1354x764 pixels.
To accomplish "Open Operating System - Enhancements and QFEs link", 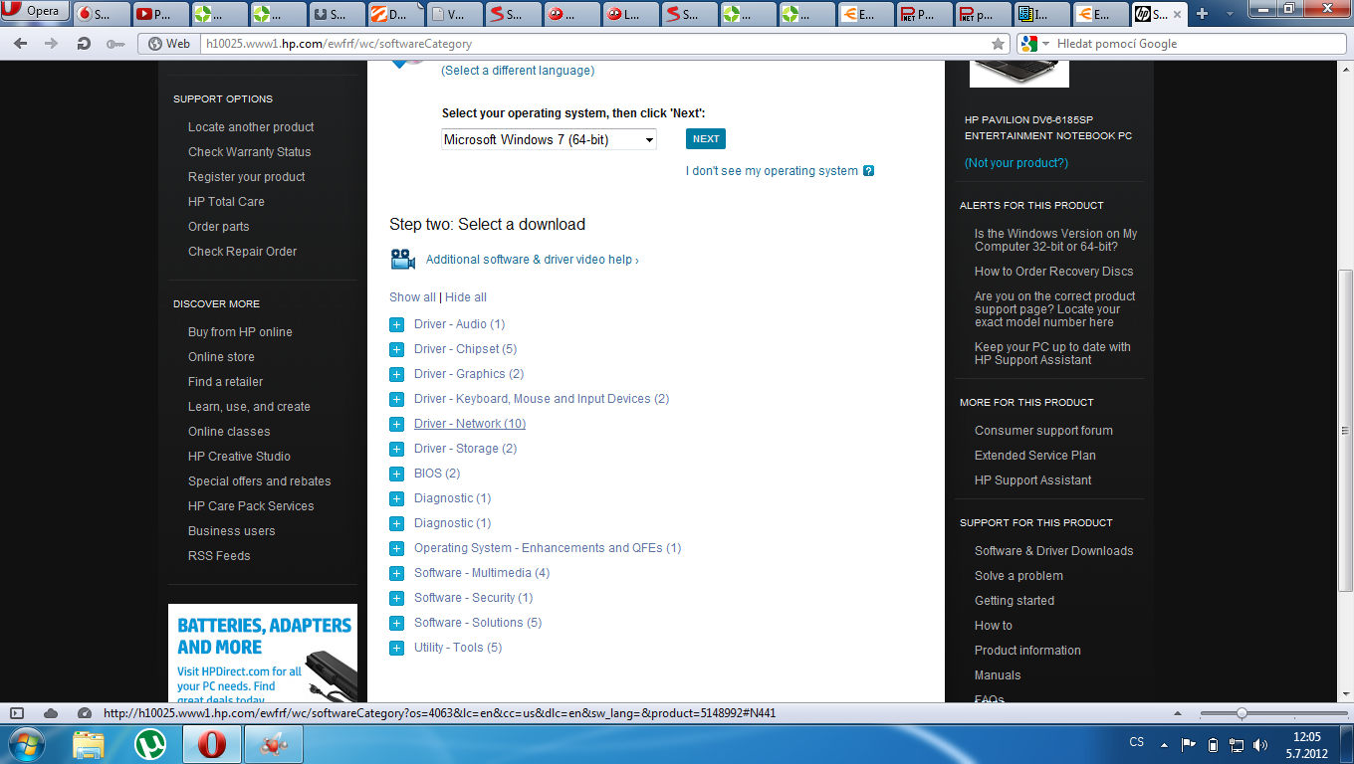I will tap(548, 548).
